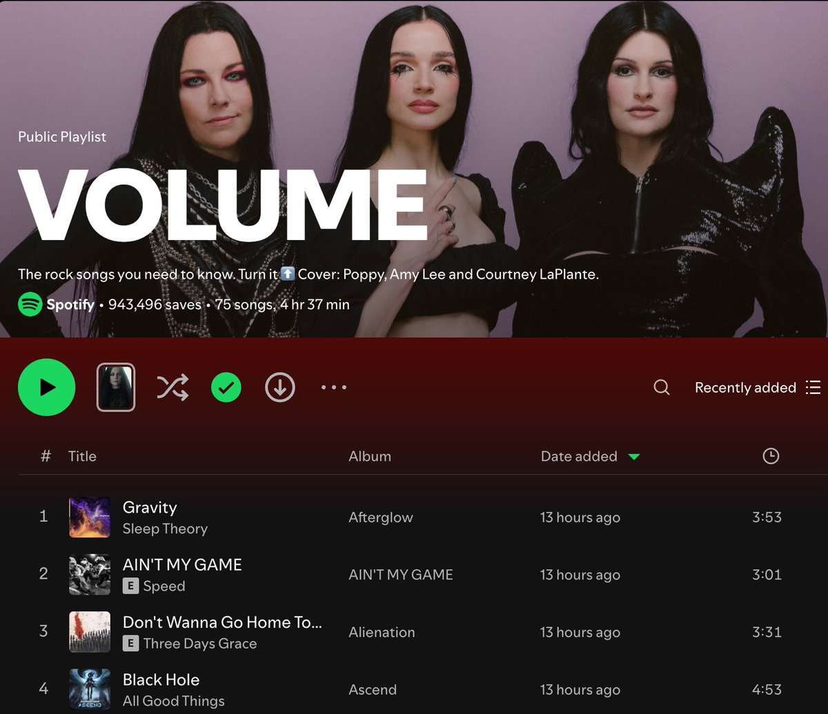The height and width of the screenshot is (714, 828).
Task: Open the three-dot more options menu
Action: pyautogui.click(x=334, y=388)
